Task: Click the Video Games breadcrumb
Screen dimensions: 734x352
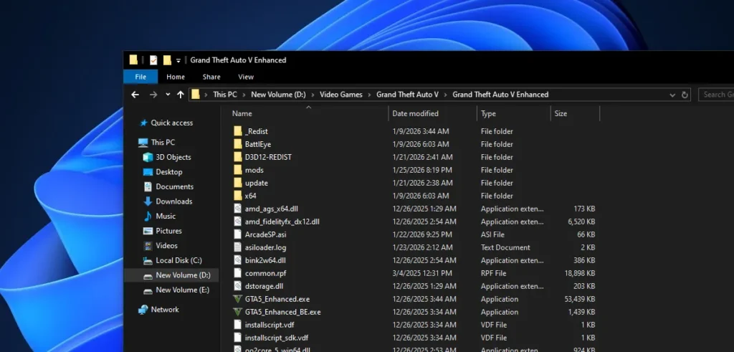Action: [340, 95]
